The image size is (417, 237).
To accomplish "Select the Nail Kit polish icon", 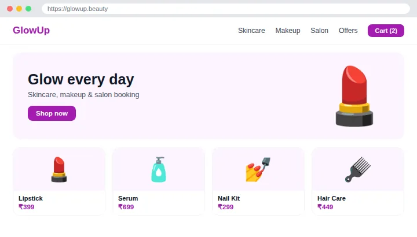I will click(x=258, y=169).
